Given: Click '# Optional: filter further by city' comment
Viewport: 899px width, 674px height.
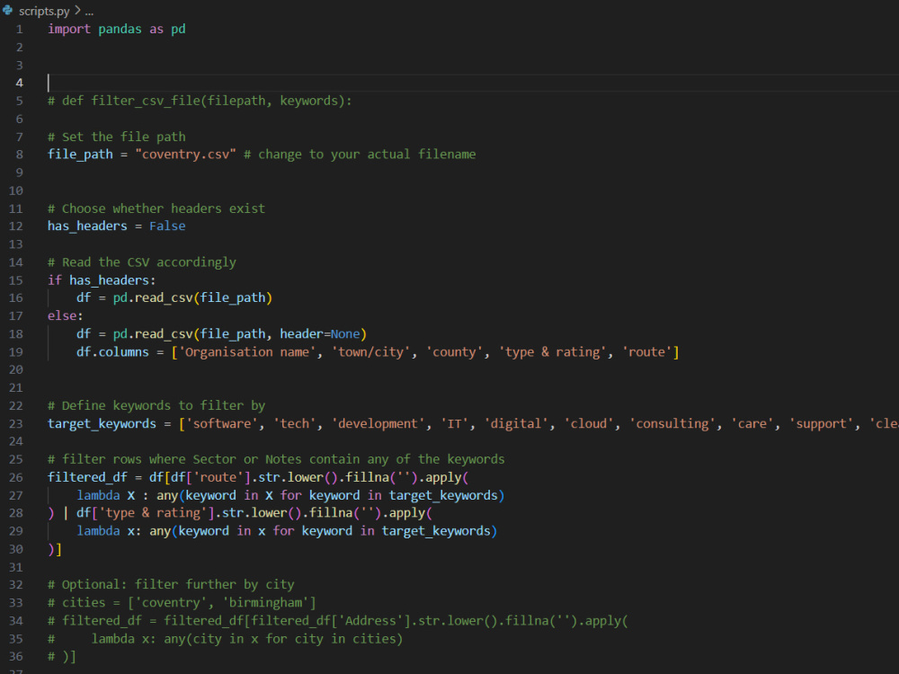Looking at the screenshot, I should [x=171, y=585].
